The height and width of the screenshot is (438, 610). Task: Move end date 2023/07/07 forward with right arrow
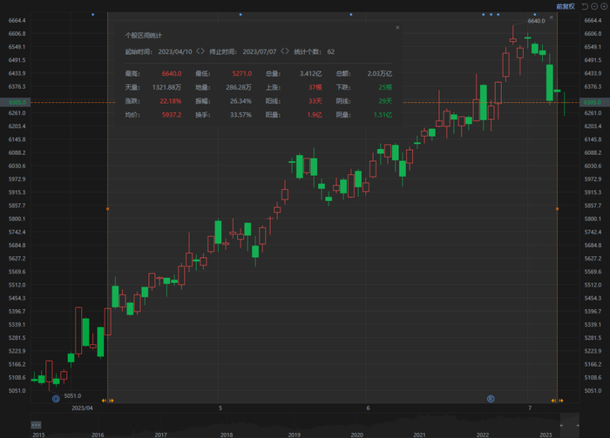coord(287,51)
